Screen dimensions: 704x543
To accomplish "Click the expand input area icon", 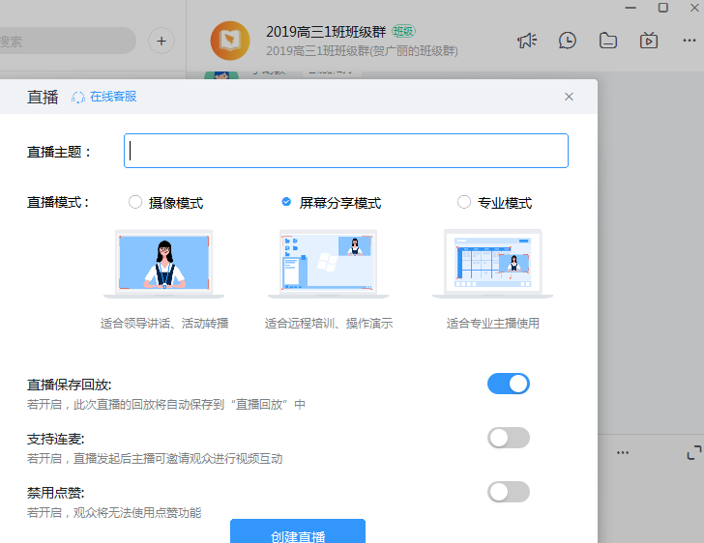I will pyautogui.click(x=694, y=452).
